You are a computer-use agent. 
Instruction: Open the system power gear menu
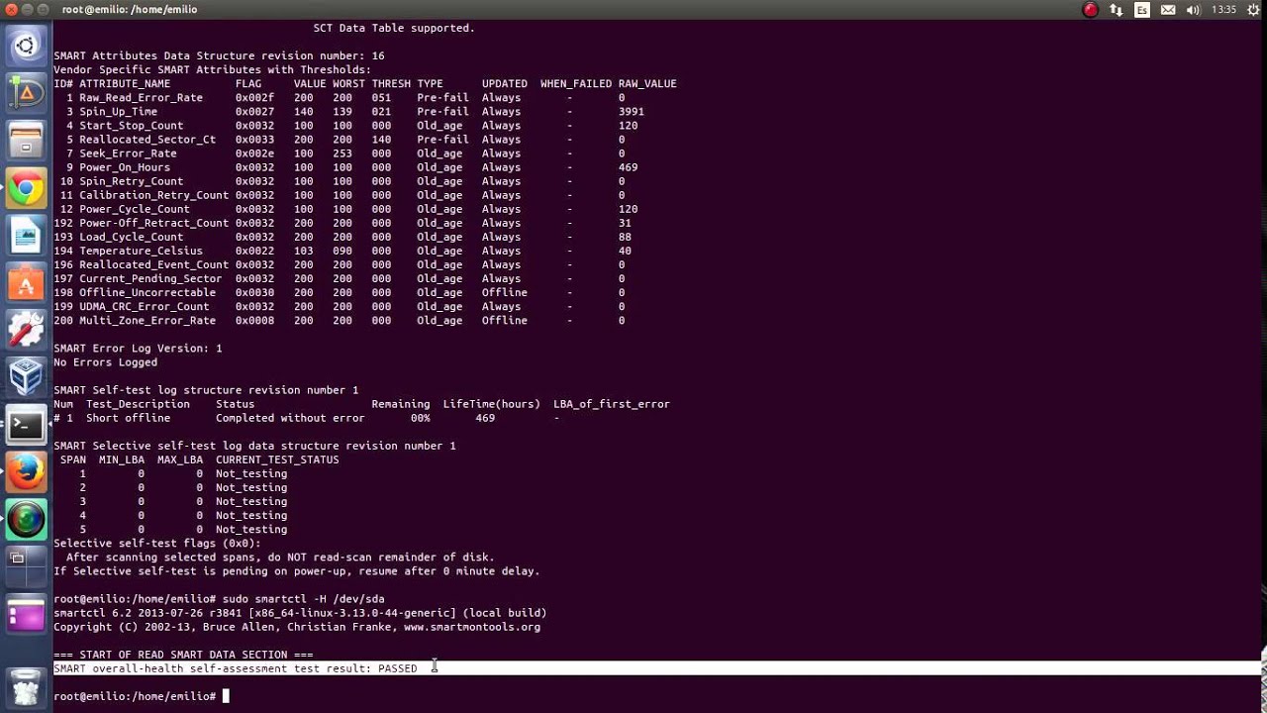tap(1251, 10)
